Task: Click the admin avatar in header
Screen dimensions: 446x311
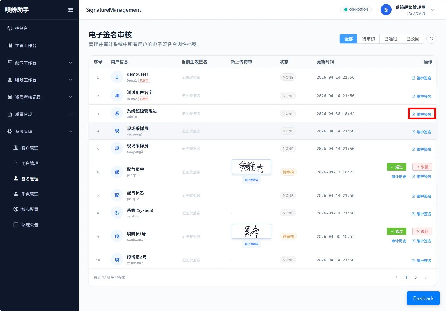Action: pos(386,10)
